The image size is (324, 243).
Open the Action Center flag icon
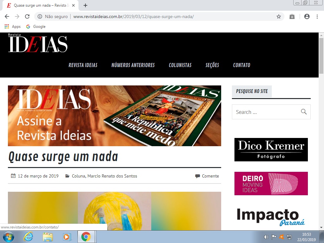274,237
